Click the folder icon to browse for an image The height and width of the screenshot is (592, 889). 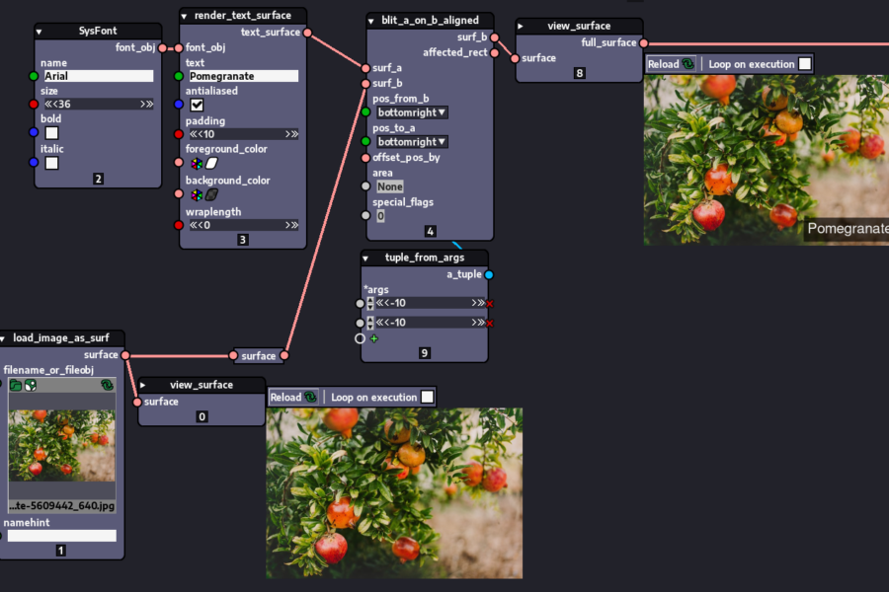(14, 385)
